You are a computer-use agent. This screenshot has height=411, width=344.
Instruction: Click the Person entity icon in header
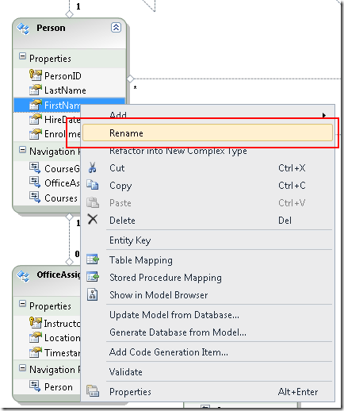pos(23,29)
